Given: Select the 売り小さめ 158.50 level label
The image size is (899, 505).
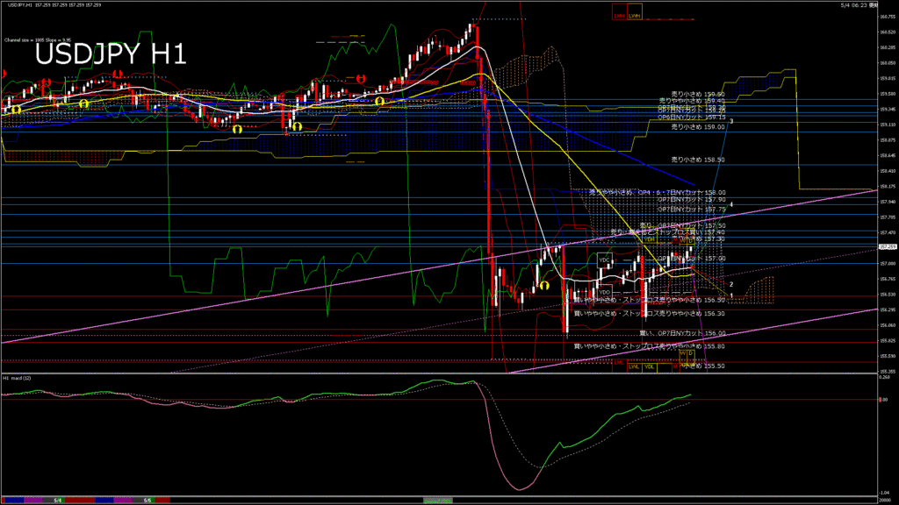Looking at the screenshot, I should [x=698, y=160].
